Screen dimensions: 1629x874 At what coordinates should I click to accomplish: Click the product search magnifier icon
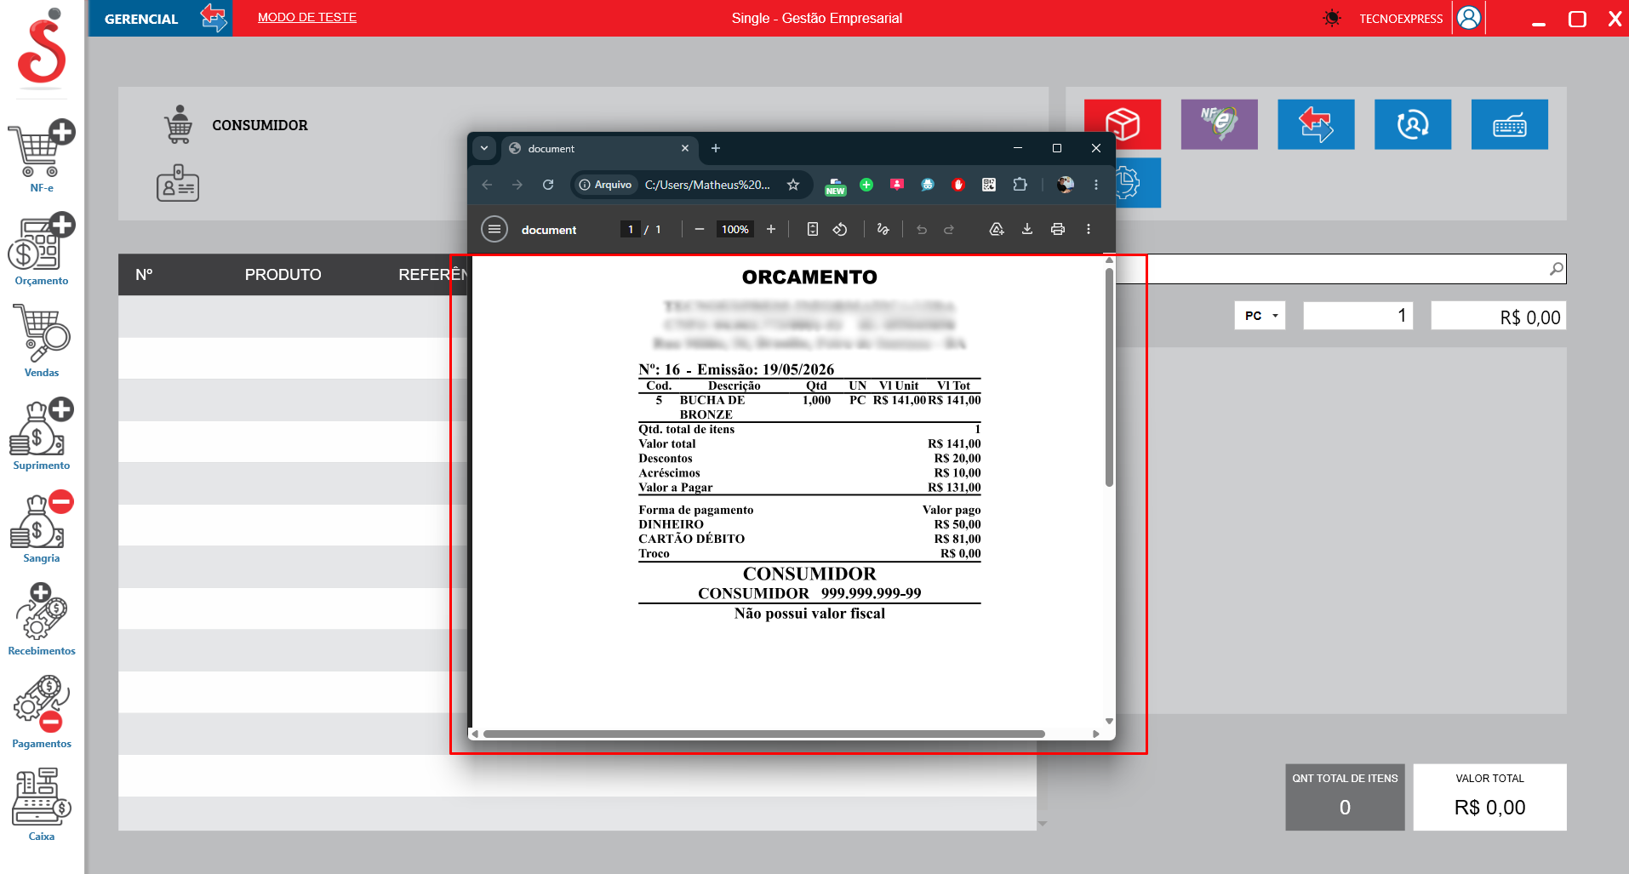[x=1556, y=269]
